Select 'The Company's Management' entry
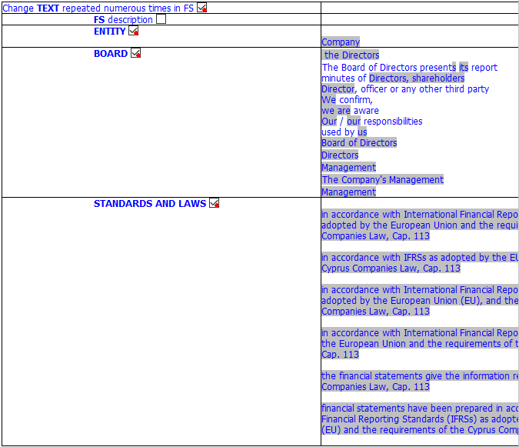519x447 pixels. 382,180
